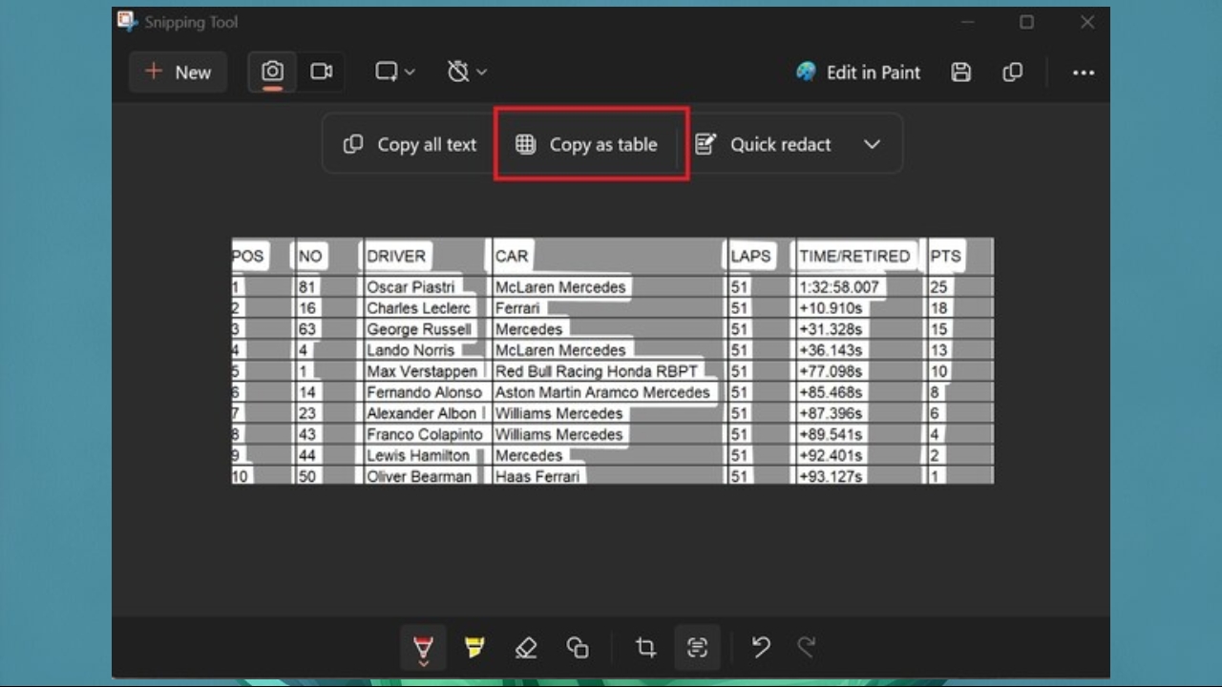Screen dimensions: 1222x687
Task: Click the Save icon
Action: 961,73
